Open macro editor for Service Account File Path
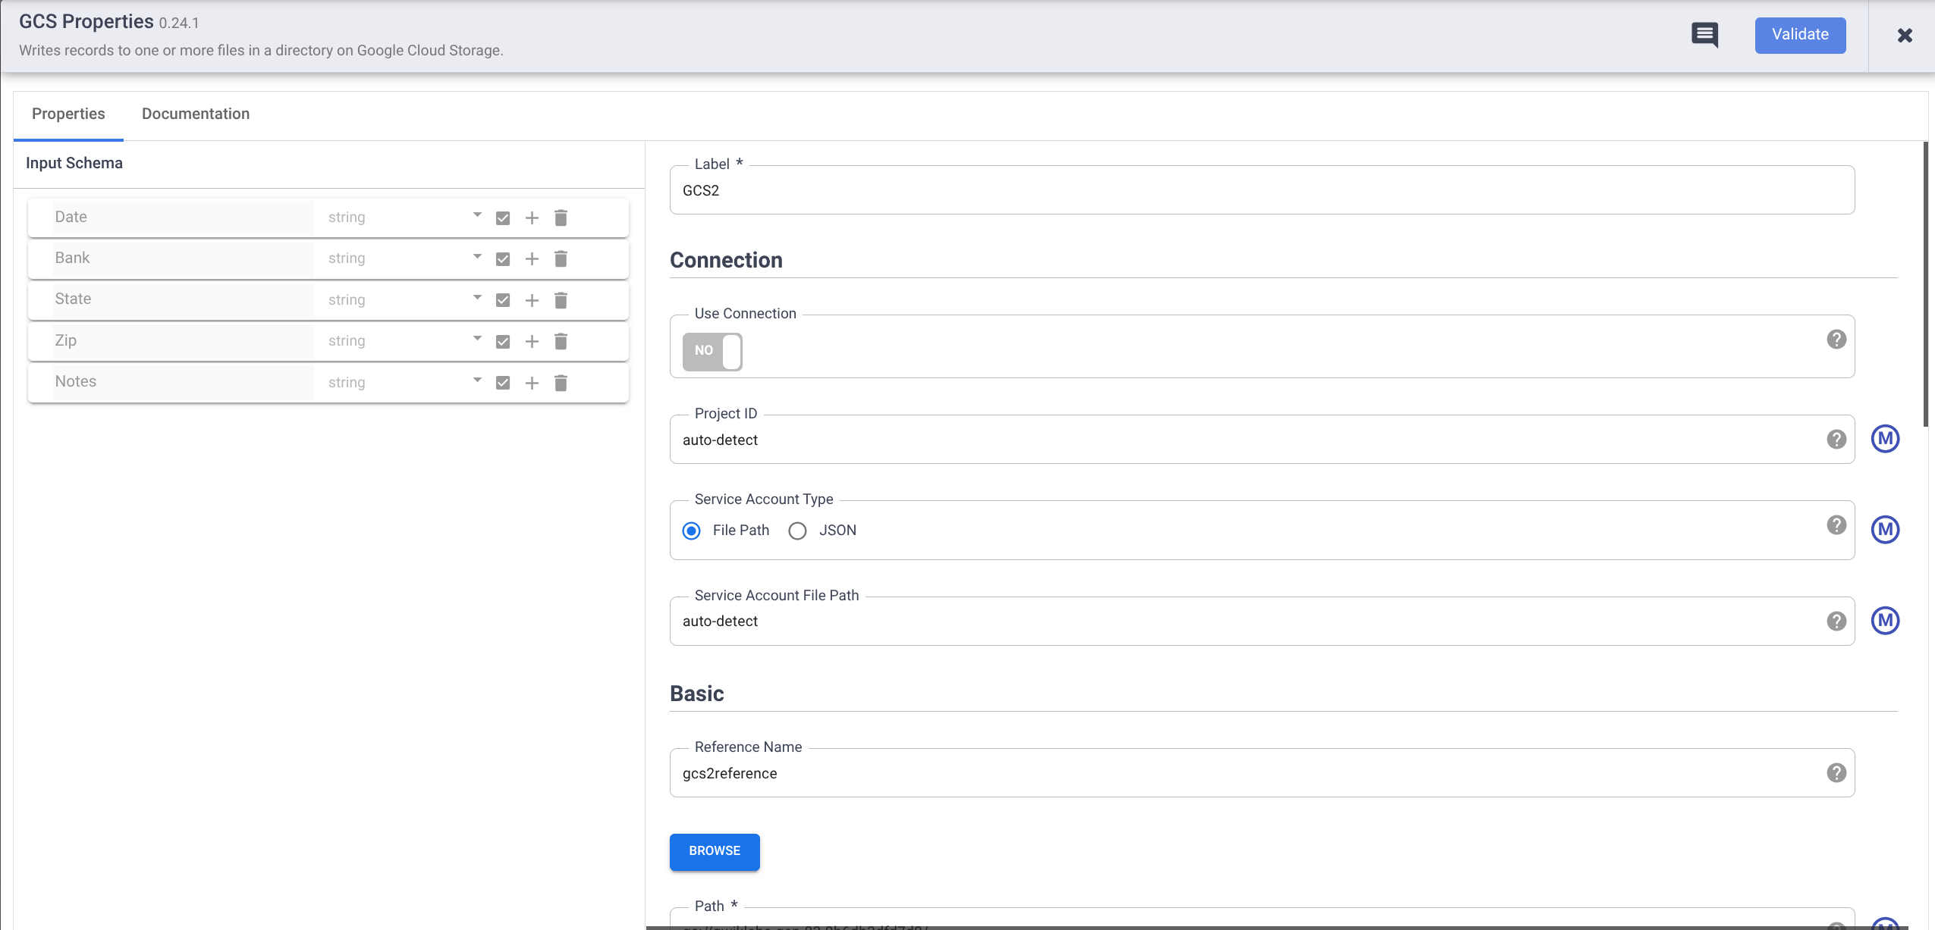 click(x=1886, y=620)
